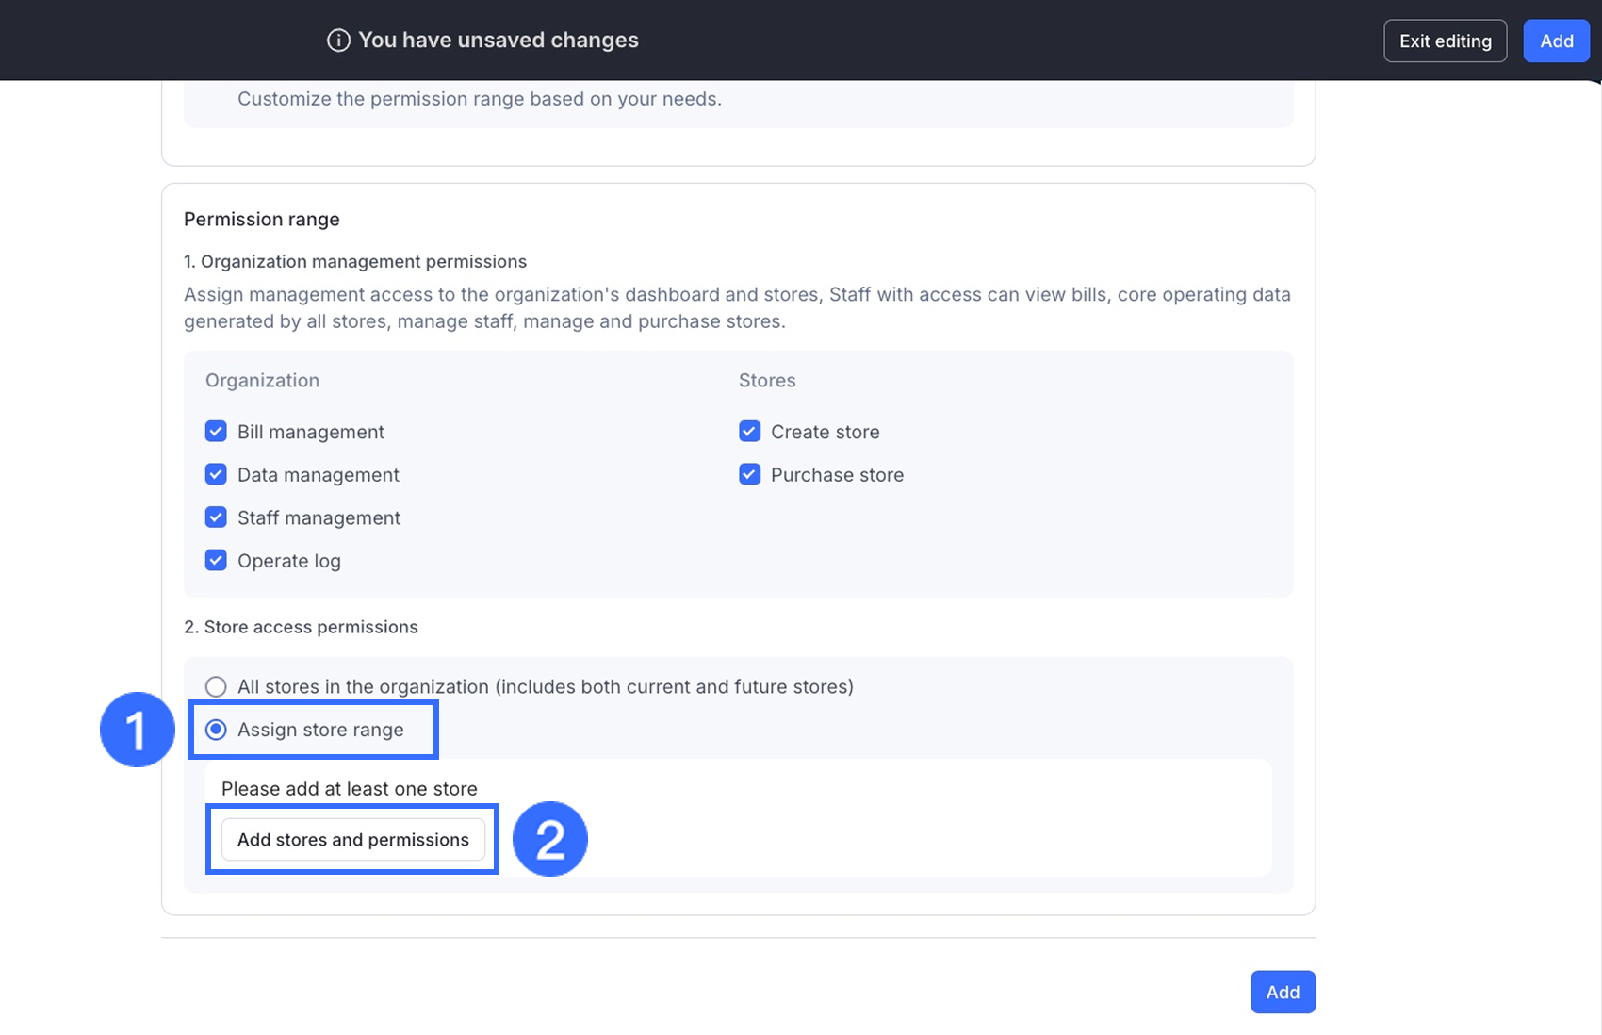This screenshot has height=1035, width=1602.
Task: Uncheck the Bill management checkbox
Action: click(x=216, y=432)
